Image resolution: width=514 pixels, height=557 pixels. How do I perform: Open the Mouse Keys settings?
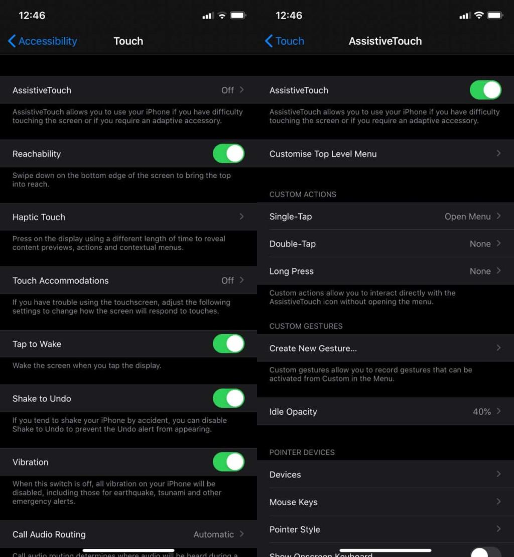[x=385, y=502]
